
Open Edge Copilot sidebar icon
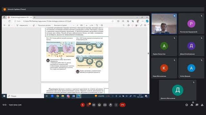[147, 21]
